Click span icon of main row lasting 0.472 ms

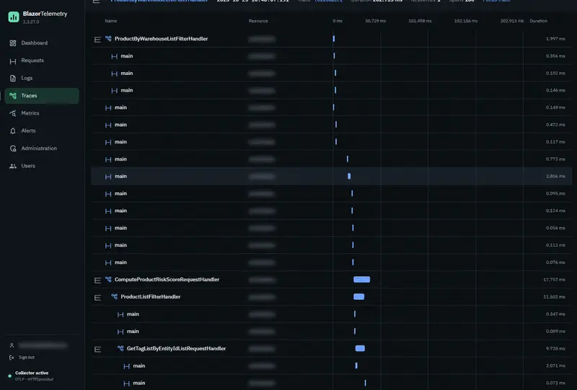(x=108, y=125)
